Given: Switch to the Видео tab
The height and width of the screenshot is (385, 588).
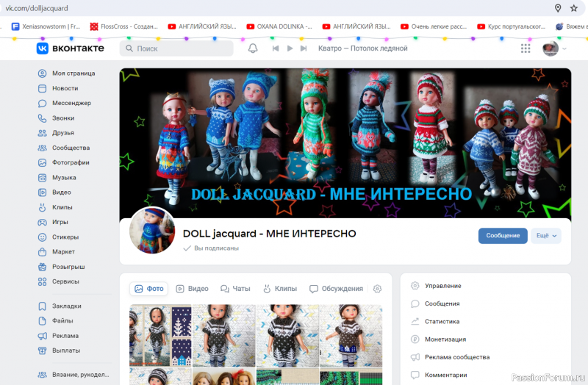Looking at the screenshot, I should click(192, 289).
